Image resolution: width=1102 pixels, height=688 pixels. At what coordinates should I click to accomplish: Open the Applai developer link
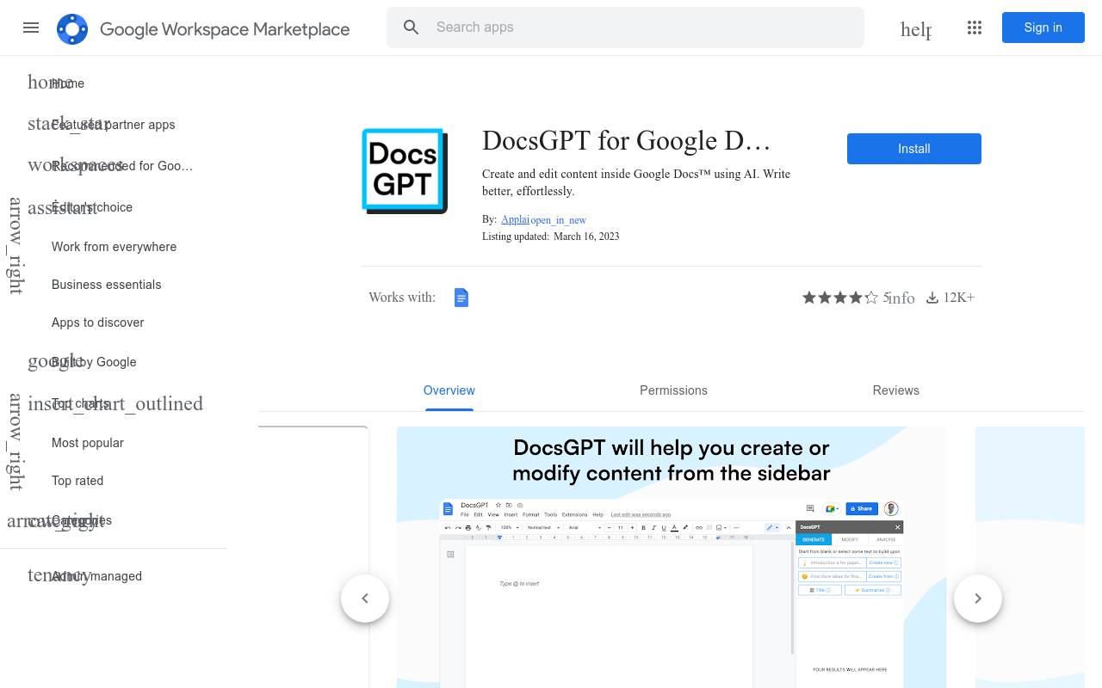515,219
